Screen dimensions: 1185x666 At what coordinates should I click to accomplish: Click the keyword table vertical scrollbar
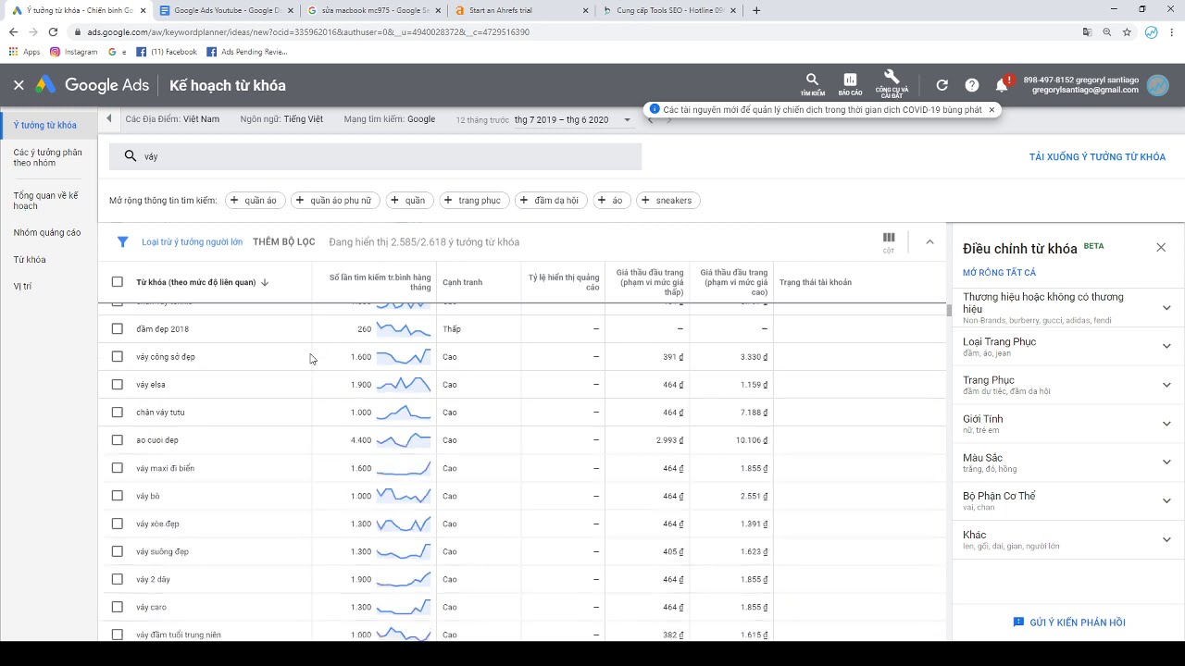click(949, 310)
